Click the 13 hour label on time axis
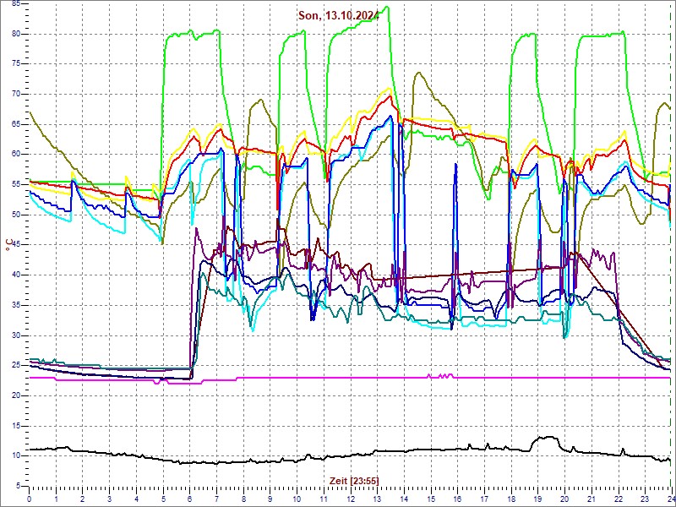 pos(377,499)
